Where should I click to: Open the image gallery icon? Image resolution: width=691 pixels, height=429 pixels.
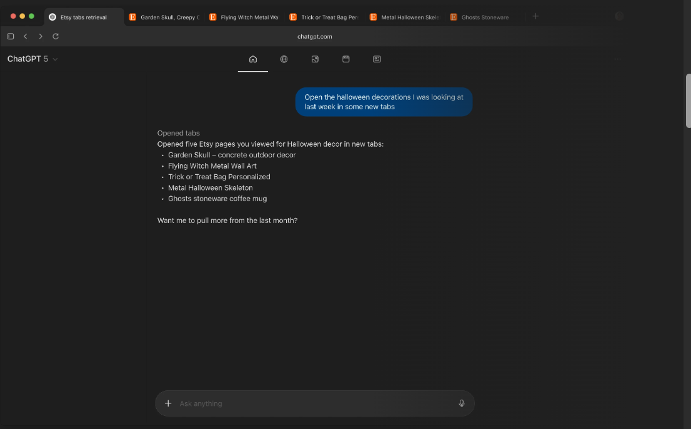click(315, 59)
